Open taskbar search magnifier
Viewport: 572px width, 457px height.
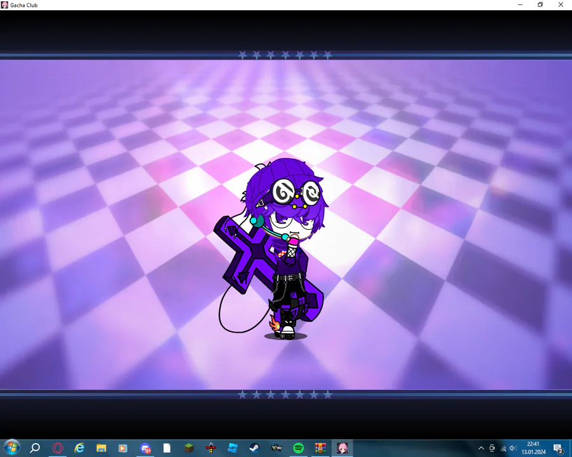[35, 448]
